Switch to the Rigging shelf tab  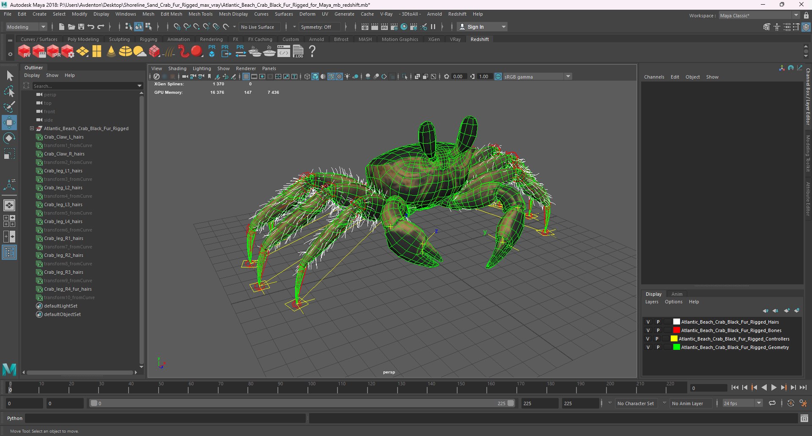pos(148,39)
